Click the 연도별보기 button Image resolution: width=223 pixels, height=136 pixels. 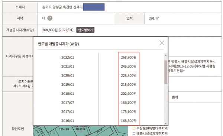tap(85, 30)
